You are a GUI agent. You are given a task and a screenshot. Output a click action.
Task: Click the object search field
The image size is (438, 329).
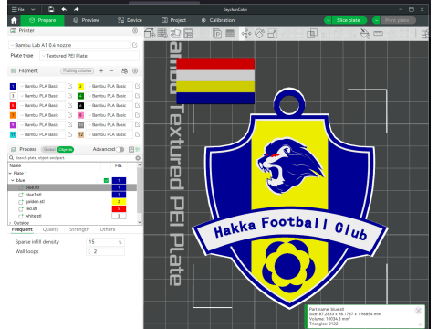point(75,158)
